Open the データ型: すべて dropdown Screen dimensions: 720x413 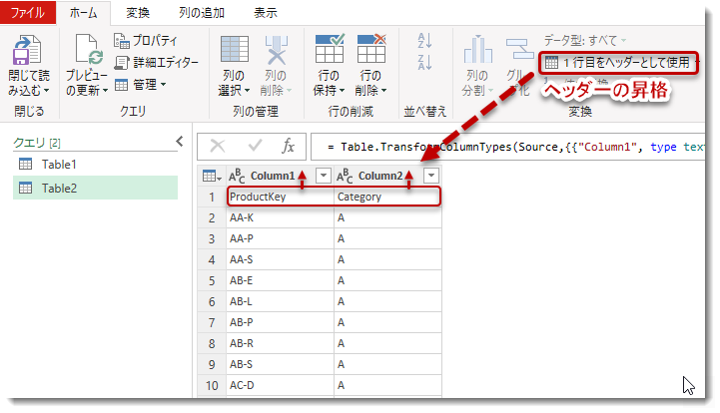[585, 40]
